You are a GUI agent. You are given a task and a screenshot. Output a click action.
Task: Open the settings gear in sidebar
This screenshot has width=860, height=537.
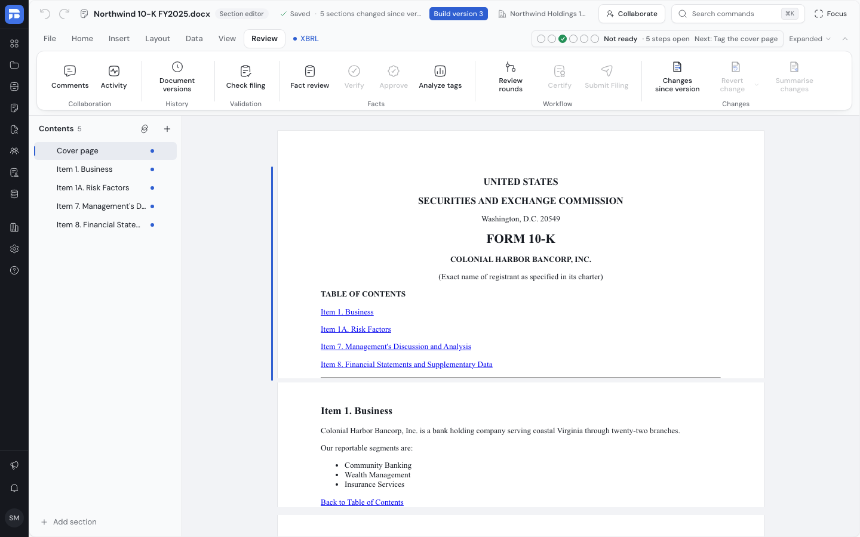coord(14,249)
